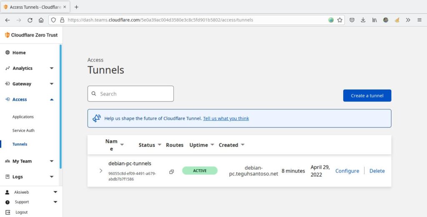Delete the debian-pc-tunnels tunnel
Image resolution: width=427 pixels, height=217 pixels.
click(377, 171)
